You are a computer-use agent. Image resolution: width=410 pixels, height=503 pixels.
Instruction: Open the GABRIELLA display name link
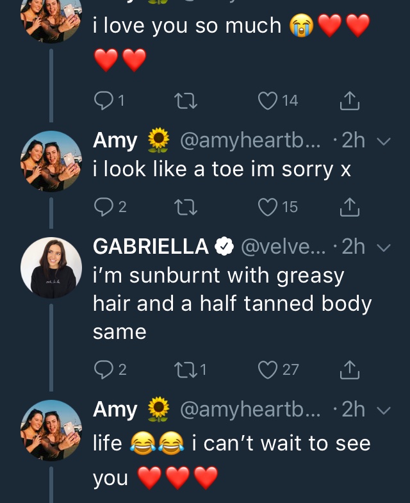click(151, 246)
